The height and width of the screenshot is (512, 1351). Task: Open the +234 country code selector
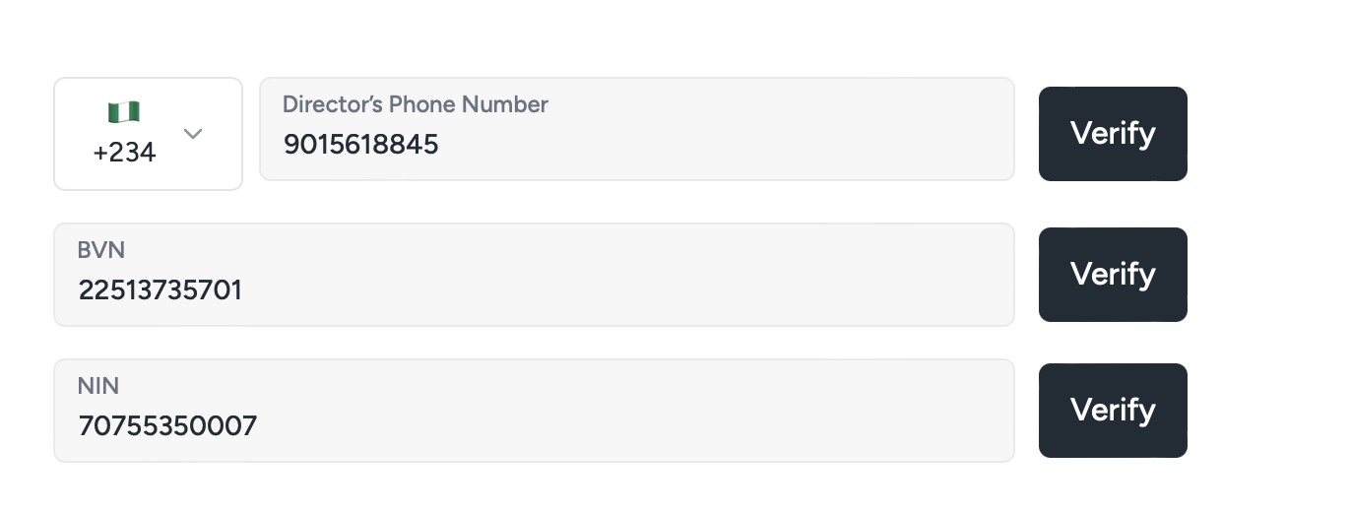pos(148,134)
